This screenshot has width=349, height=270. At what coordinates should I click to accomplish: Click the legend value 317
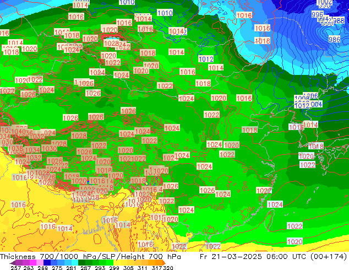click(x=157, y=268)
